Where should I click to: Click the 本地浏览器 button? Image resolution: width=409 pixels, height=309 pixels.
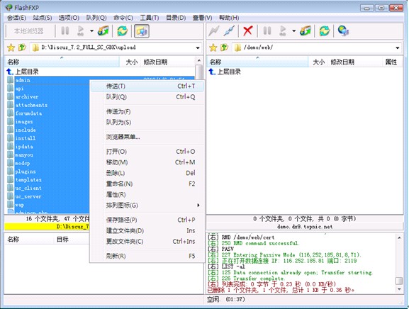coord(29,31)
